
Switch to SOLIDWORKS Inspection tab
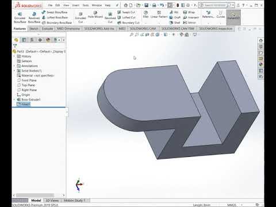tap(216, 29)
